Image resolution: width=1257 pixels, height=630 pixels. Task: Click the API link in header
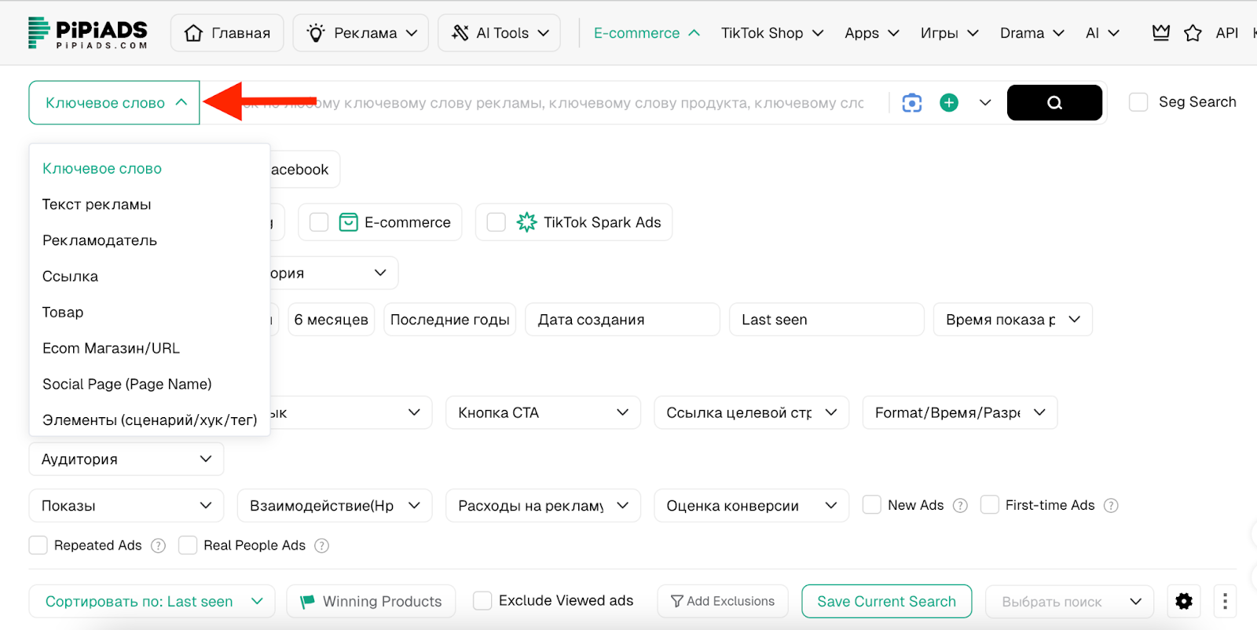tap(1226, 33)
